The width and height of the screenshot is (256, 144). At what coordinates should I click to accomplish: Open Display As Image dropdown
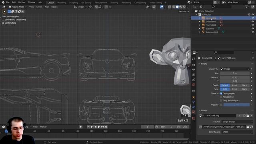click(235, 69)
